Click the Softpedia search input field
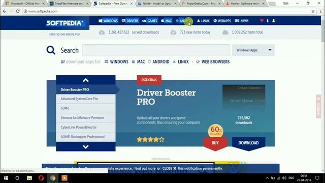The width and height of the screenshot is (325, 183). pyautogui.click(x=156, y=50)
